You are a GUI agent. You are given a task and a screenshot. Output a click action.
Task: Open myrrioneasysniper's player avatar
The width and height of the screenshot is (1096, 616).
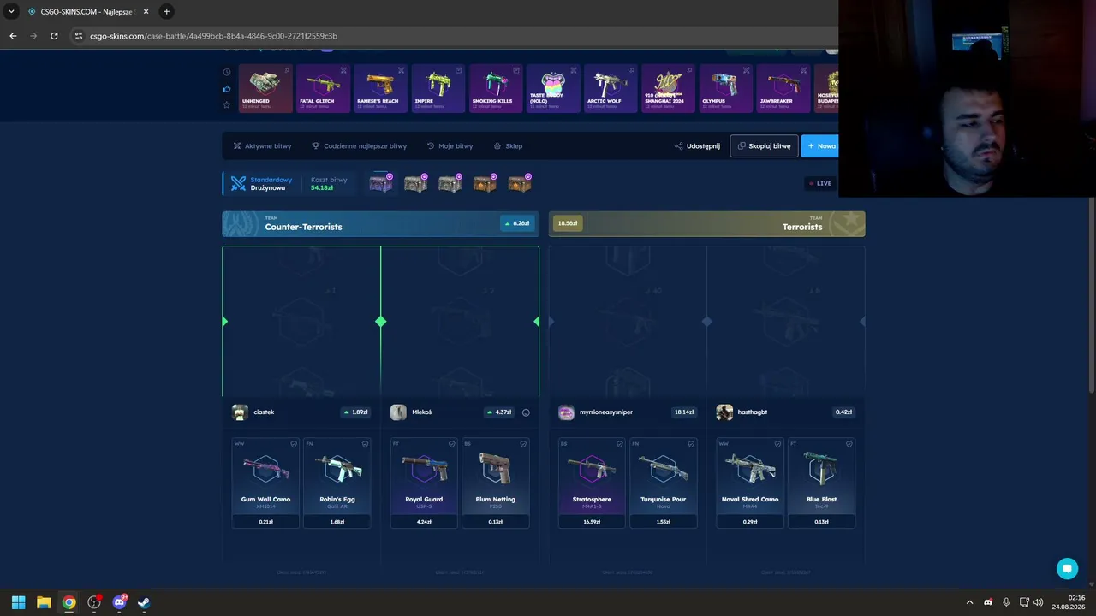click(x=566, y=412)
